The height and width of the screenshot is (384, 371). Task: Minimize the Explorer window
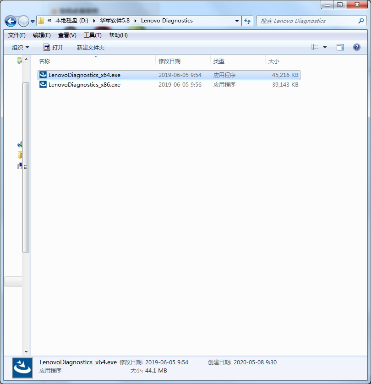click(x=327, y=5)
